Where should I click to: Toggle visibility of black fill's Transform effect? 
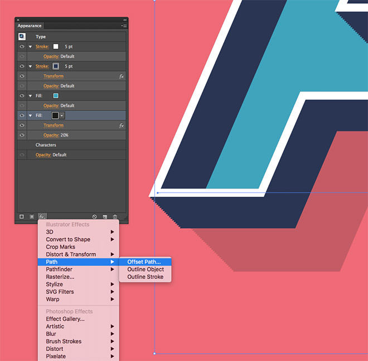[x=22, y=126]
